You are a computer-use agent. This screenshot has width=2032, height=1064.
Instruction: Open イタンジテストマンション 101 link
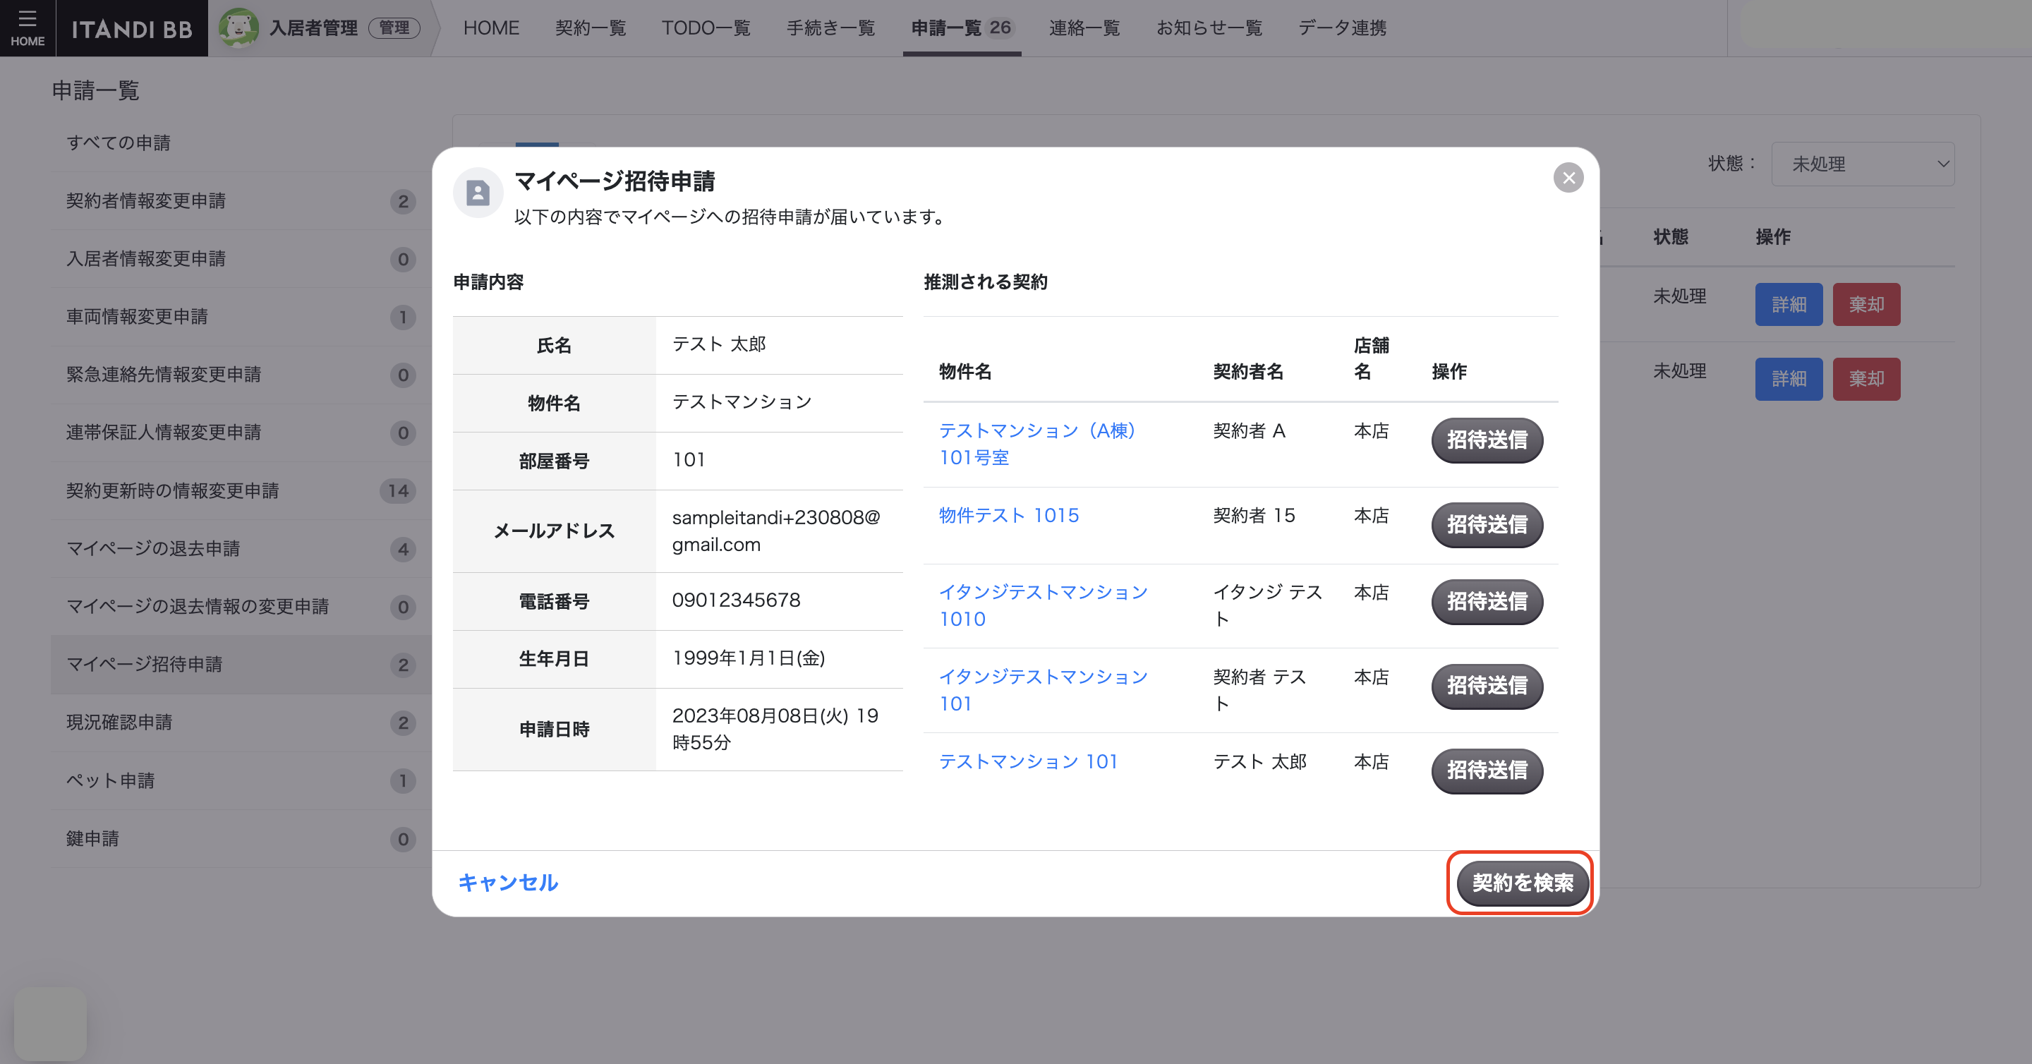pyautogui.click(x=1043, y=690)
